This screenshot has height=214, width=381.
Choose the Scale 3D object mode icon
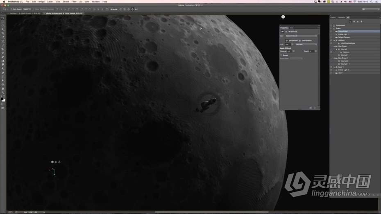point(136,9)
